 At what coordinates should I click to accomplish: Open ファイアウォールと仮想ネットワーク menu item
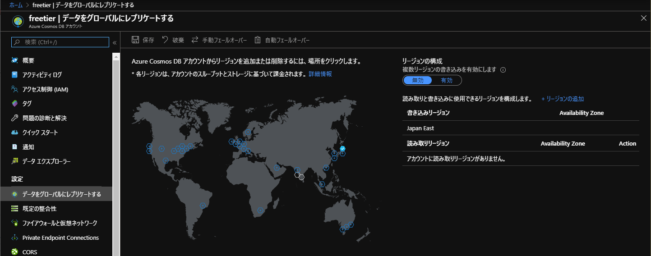tap(60, 223)
